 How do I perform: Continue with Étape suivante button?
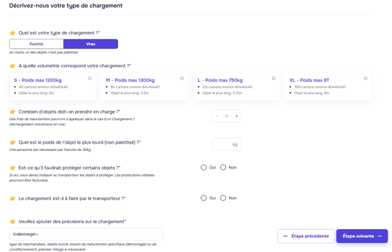tap(362, 236)
